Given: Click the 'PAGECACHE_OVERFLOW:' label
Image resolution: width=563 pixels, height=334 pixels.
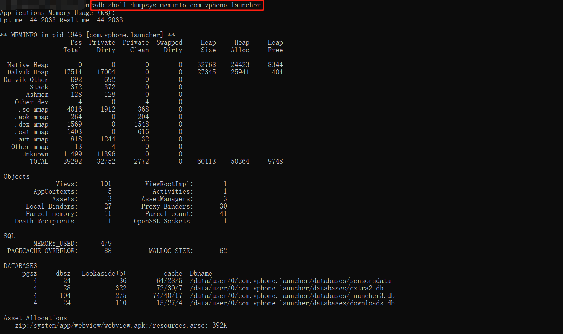Looking at the screenshot, I should click(43, 251).
